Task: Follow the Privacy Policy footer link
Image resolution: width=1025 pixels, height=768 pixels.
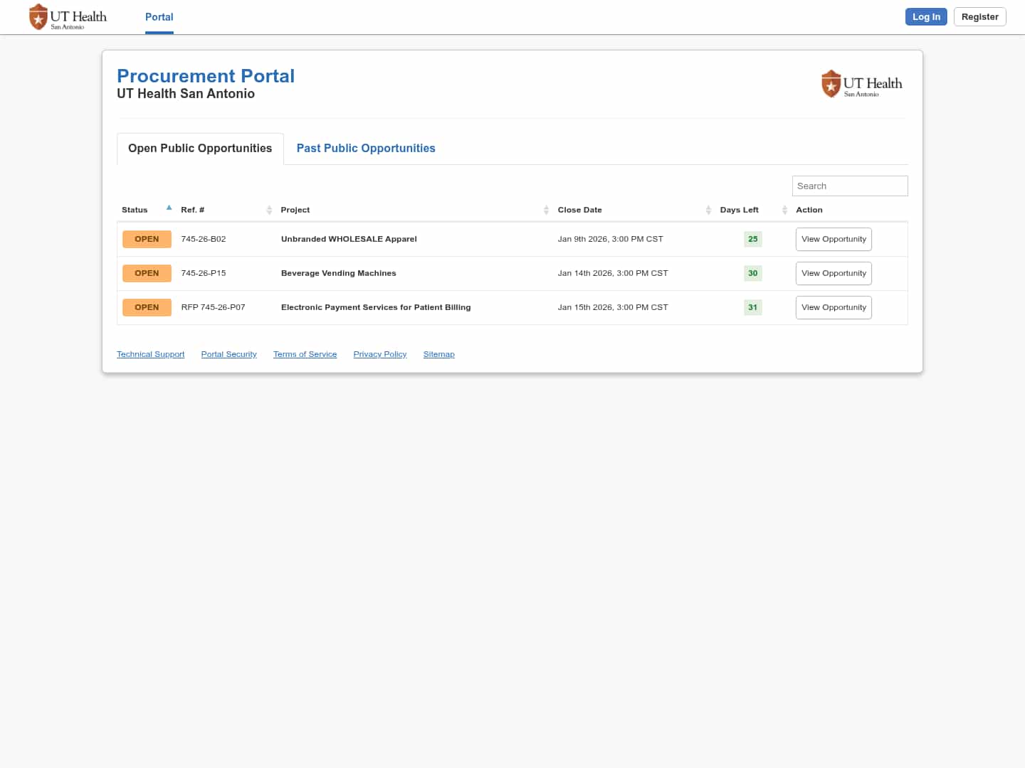Action: tap(379, 354)
